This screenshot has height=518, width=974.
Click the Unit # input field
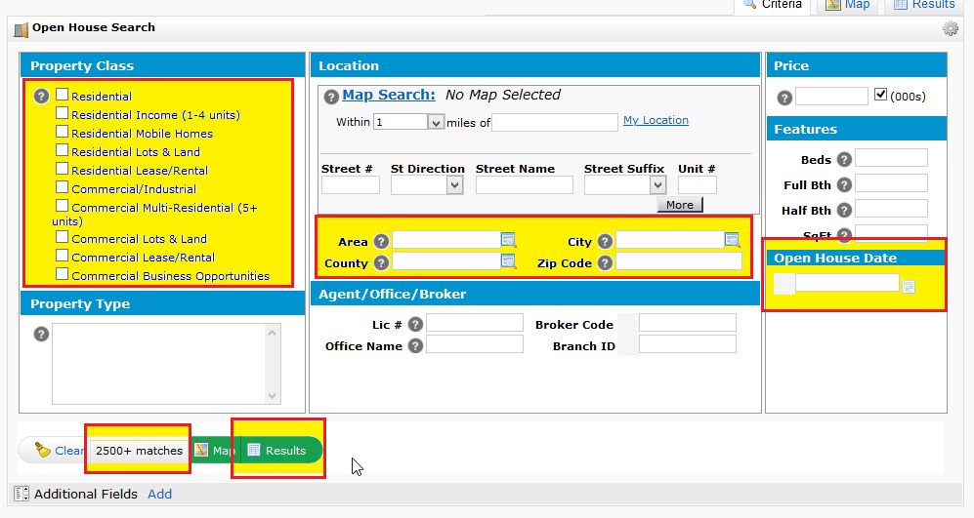(x=697, y=185)
